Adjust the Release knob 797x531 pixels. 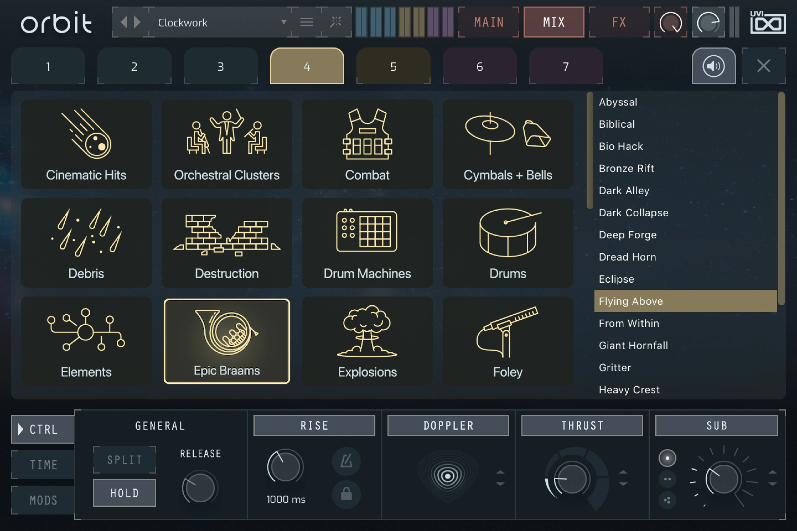coord(200,488)
